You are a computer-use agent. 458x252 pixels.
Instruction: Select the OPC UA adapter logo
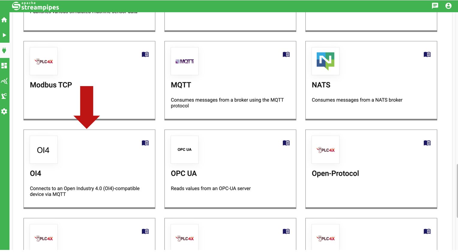coord(184,150)
